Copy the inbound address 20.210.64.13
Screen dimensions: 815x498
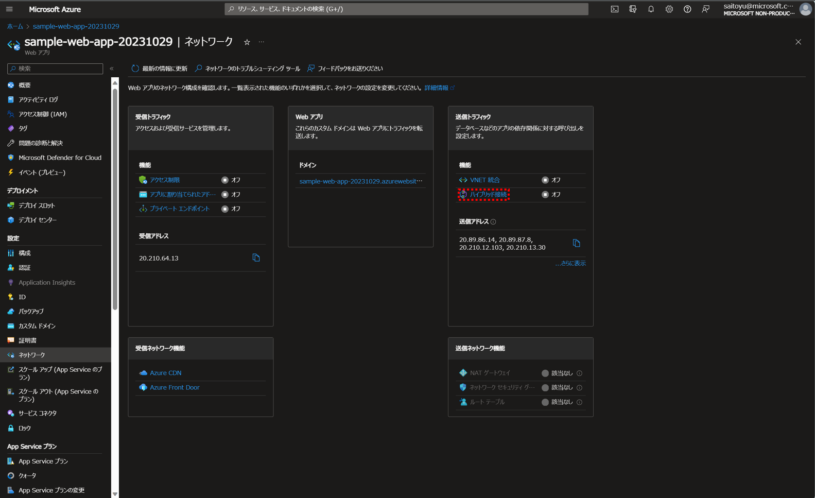coord(256,257)
